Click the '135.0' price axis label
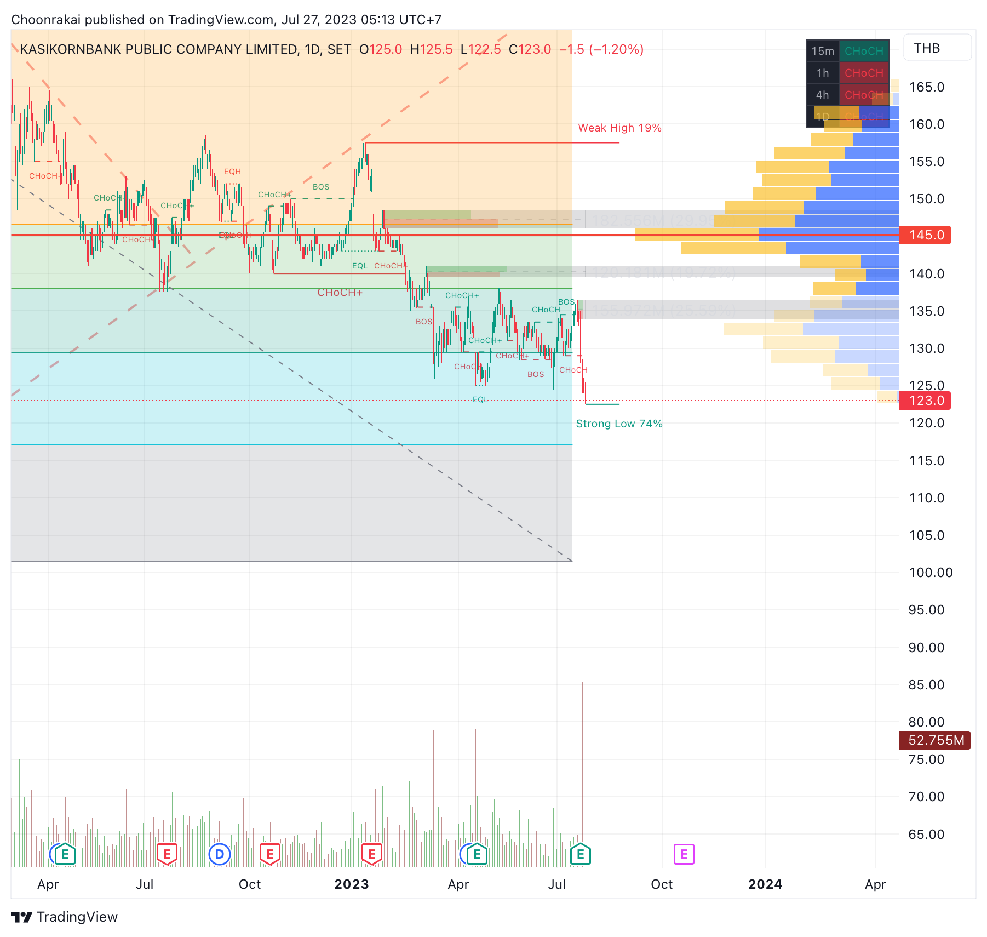 tap(927, 311)
